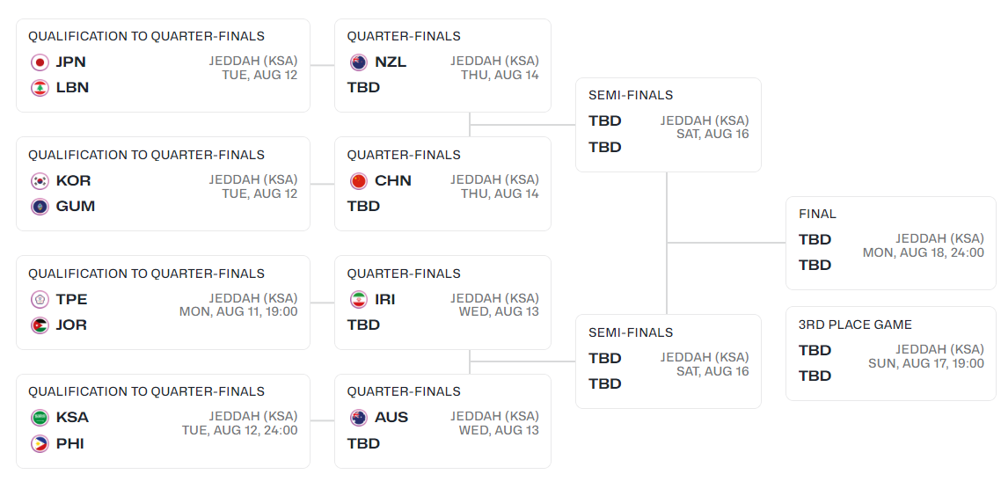
Task: Open the JPN vs LBN qualification match
Action: click(163, 66)
